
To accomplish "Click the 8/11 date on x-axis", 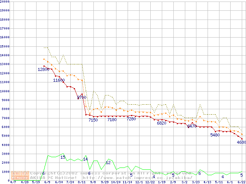I will click(81, 182).
